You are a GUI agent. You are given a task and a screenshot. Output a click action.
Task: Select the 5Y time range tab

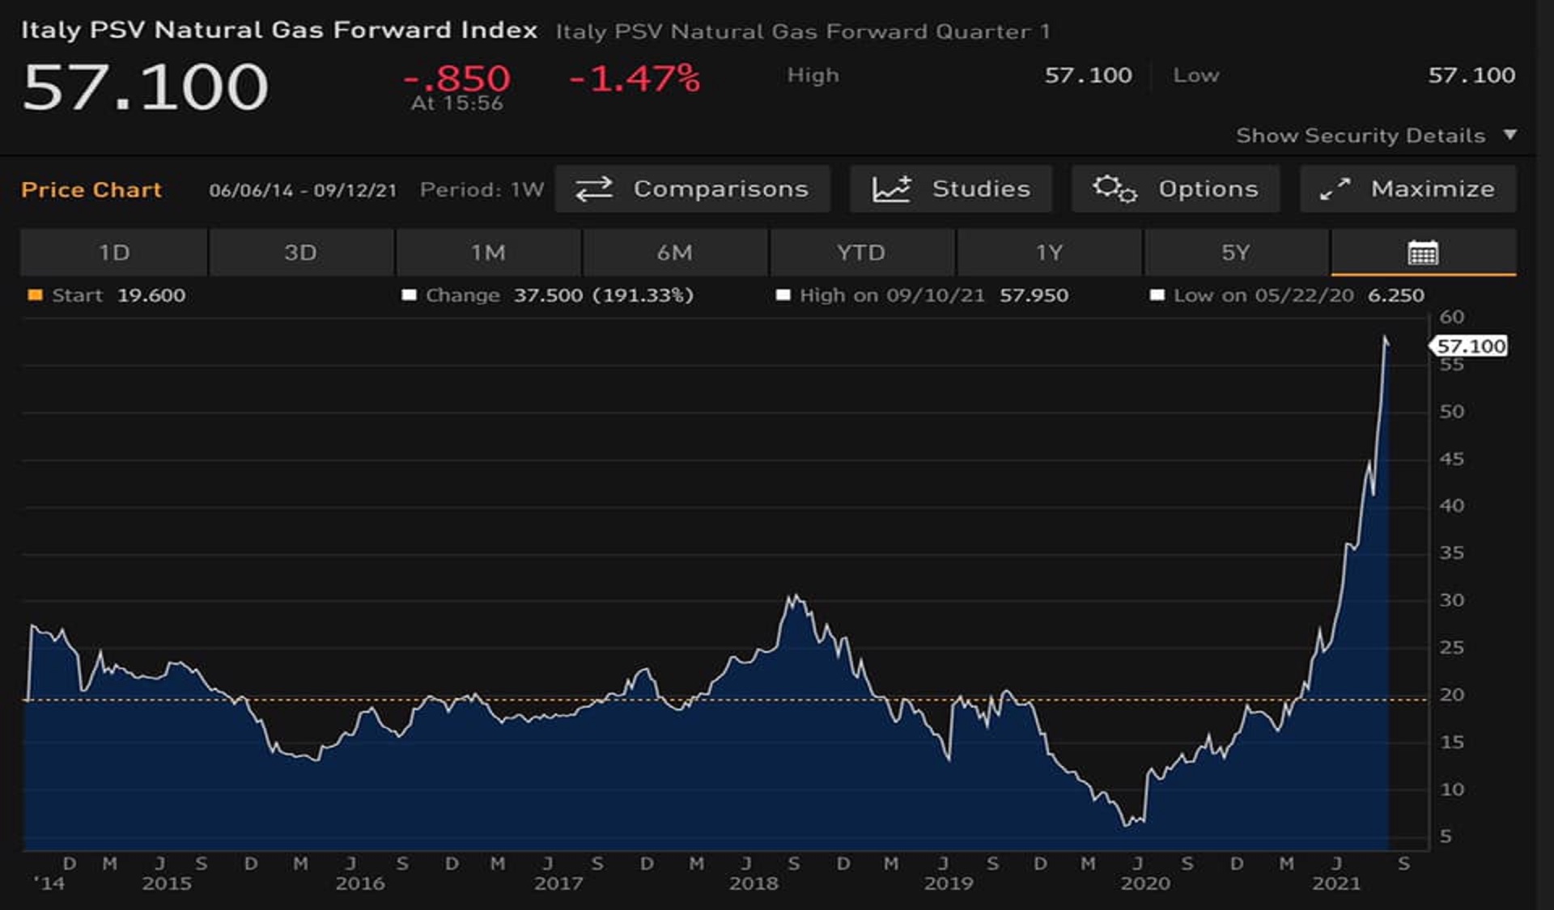pos(1236,252)
